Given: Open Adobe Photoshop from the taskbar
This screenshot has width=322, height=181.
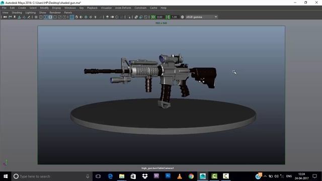Looking at the screenshot, I should [x=168, y=176].
